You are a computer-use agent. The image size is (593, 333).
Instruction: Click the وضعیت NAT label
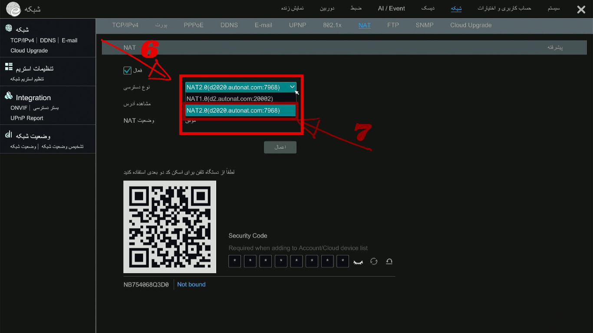point(139,121)
